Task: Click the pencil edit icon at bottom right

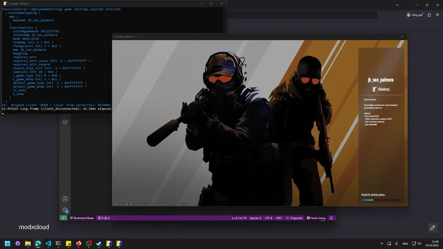Action: tap(433, 228)
